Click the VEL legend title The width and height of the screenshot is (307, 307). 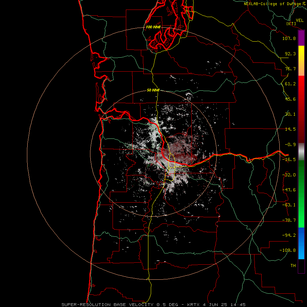pos(300,20)
